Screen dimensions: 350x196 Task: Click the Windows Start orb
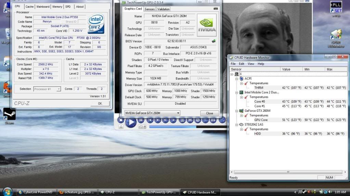tap(8, 192)
